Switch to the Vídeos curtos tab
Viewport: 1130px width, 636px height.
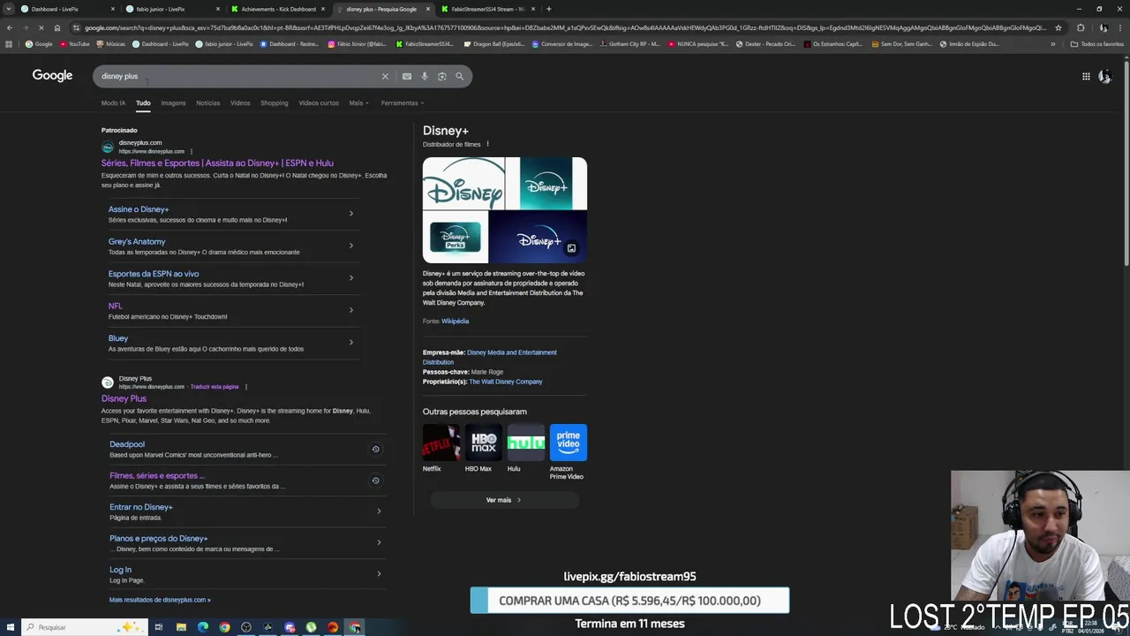point(319,102)
